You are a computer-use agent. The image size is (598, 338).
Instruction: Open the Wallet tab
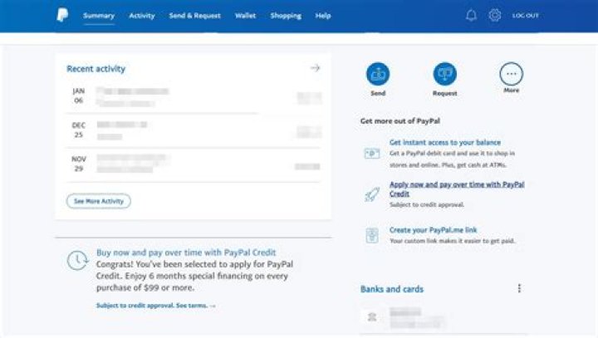(x=245, y=16)
